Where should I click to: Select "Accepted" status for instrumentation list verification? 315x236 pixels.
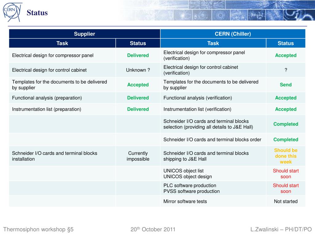286,109
